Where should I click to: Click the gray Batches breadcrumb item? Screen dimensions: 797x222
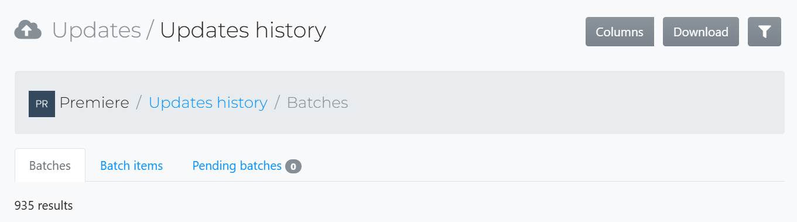[317, 103]
